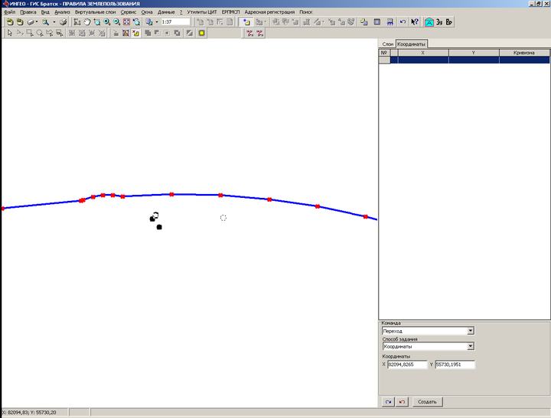Screen dimensions: 551x418
Task: Click the X column header in coordinates table
Action: click(423, 53)
